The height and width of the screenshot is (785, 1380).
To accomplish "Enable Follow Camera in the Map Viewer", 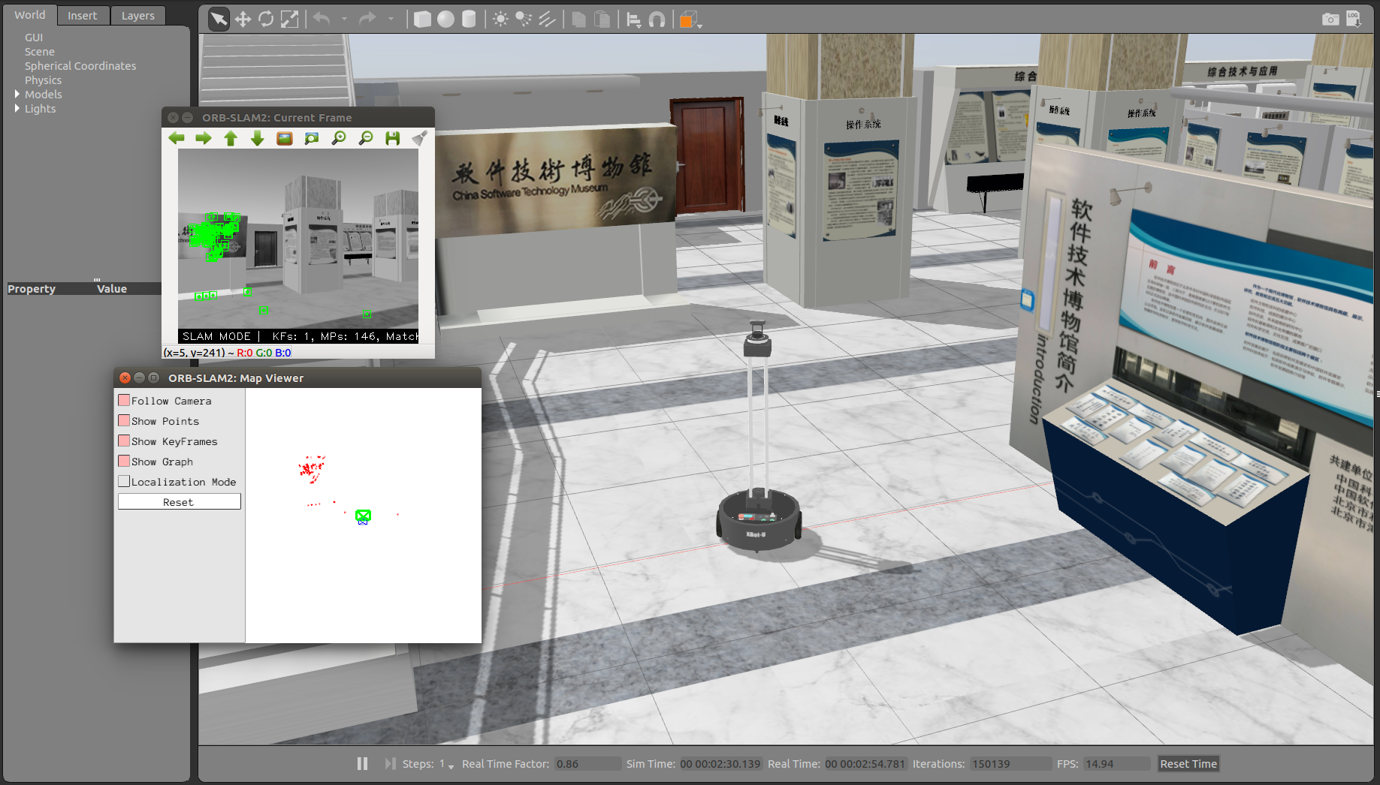I will pyautogui.click(x=125, y=400).
